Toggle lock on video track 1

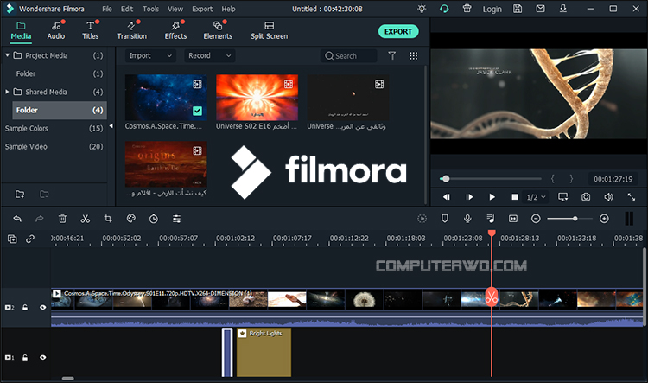[25, 357]
